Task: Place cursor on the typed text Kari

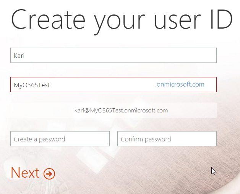Action: pos(19,56)
